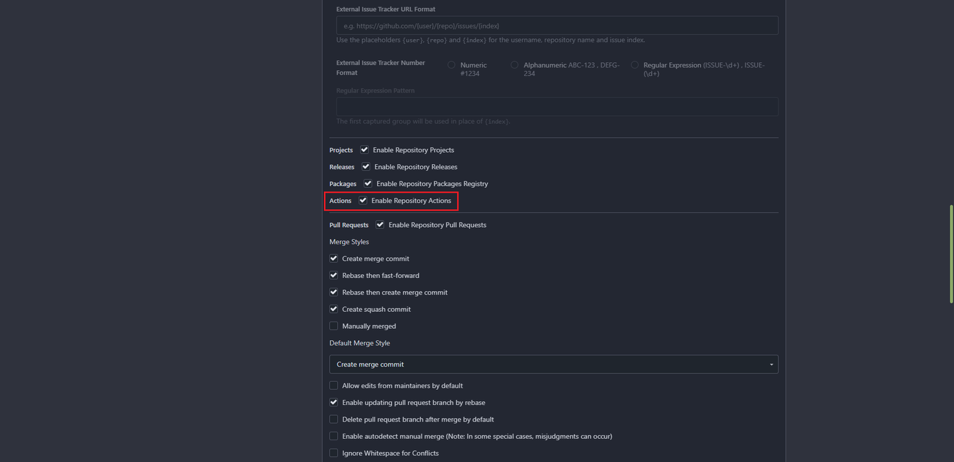The height and width of the screenshot is (462, 954).
Task: Uncheck Enable Repository Pull Requests
Action: [380, 225]
